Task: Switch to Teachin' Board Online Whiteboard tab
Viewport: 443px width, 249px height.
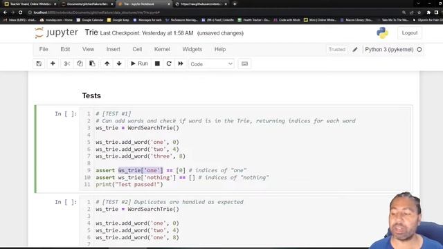Action: pos(30,4)
